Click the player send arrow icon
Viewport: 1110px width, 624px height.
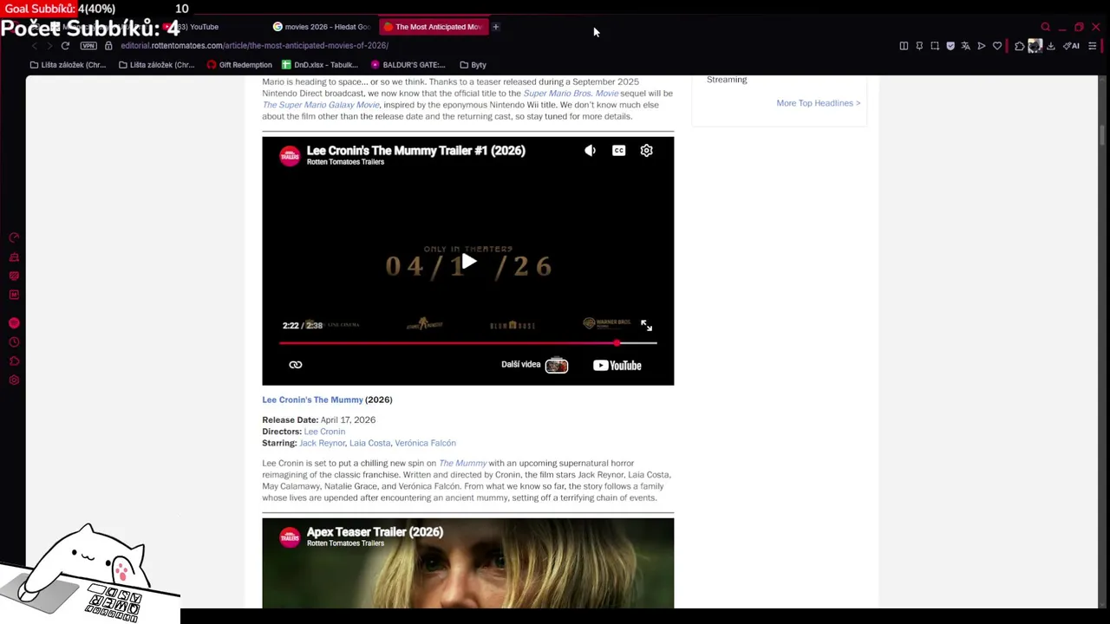pos(982,46)
